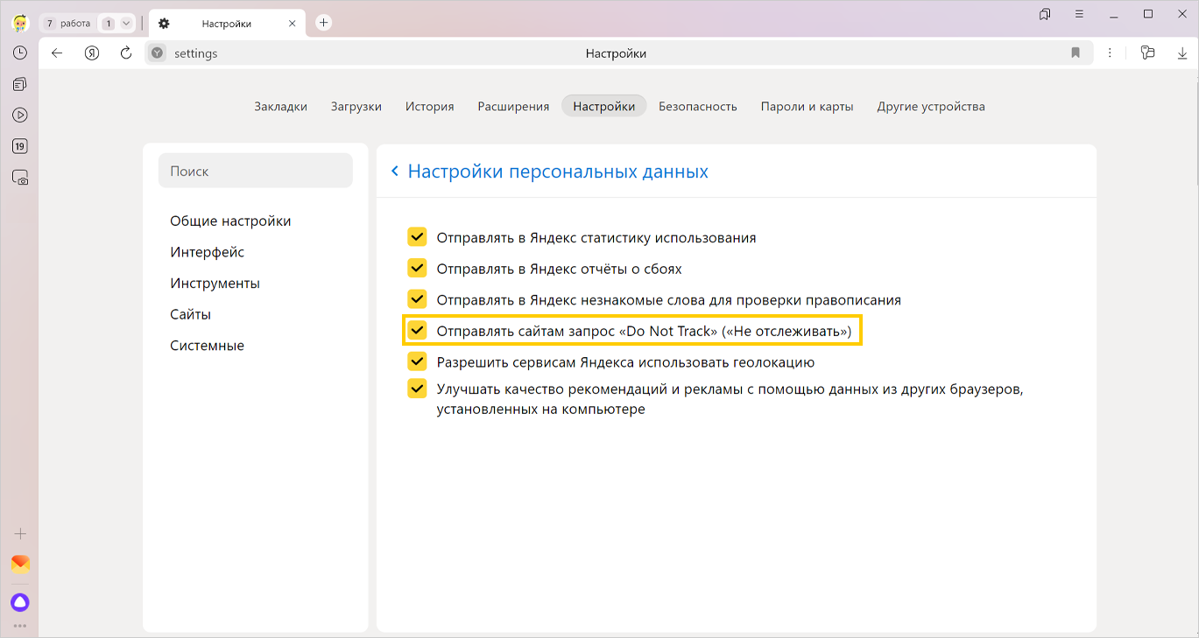Open the downloads arrow icon
This screenshot has height=638, width=1199.
(x=1182, y=53)
